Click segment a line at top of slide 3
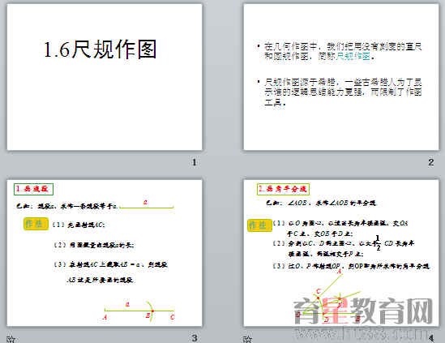 coord(147,208)
